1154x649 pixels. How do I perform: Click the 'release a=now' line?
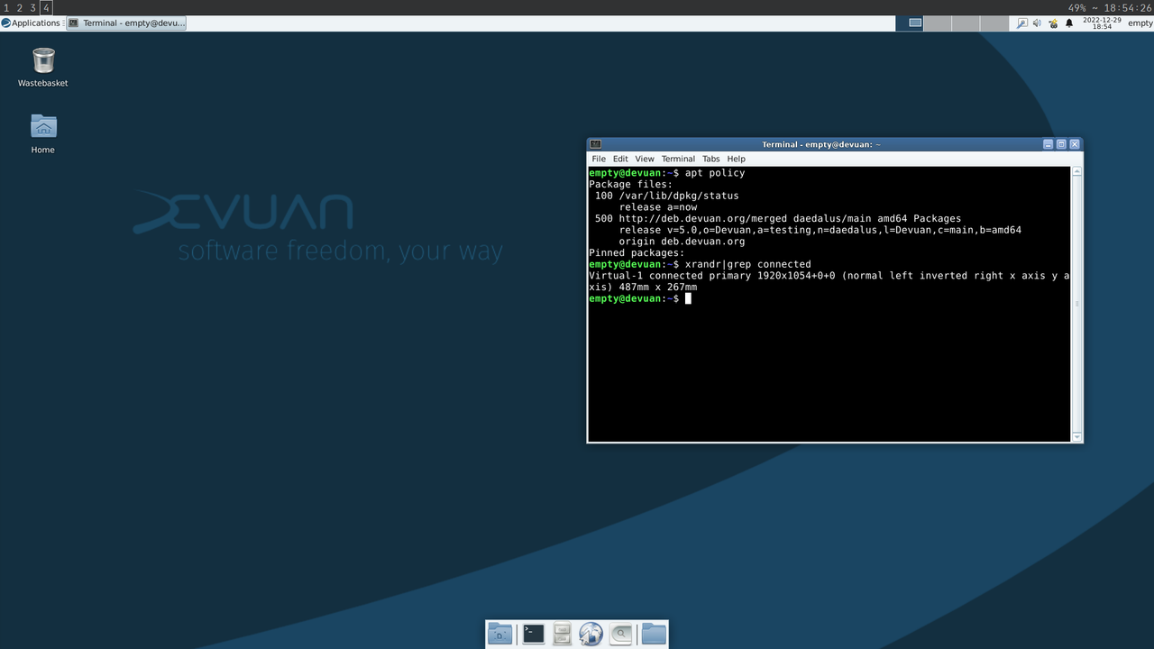pyautogui.click(x=658, y=207)
